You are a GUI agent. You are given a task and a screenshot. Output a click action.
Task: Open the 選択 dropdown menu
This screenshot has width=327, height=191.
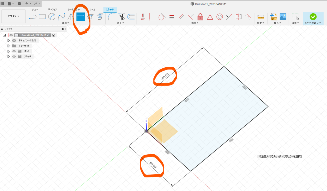pyautogui.click(x=295, y=23)
